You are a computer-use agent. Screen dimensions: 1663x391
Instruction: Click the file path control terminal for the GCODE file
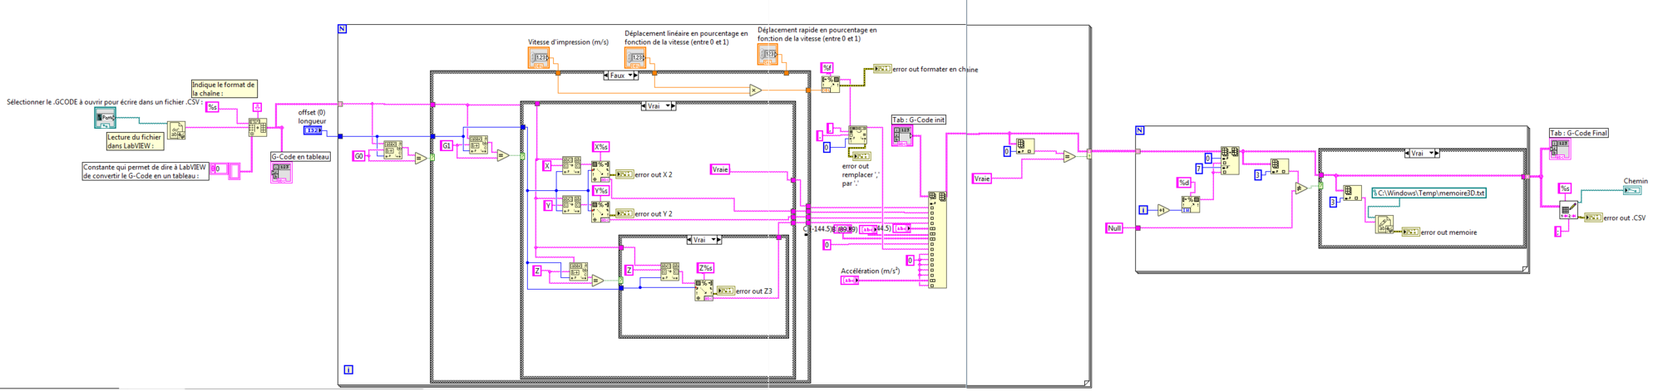click(105, 118)
